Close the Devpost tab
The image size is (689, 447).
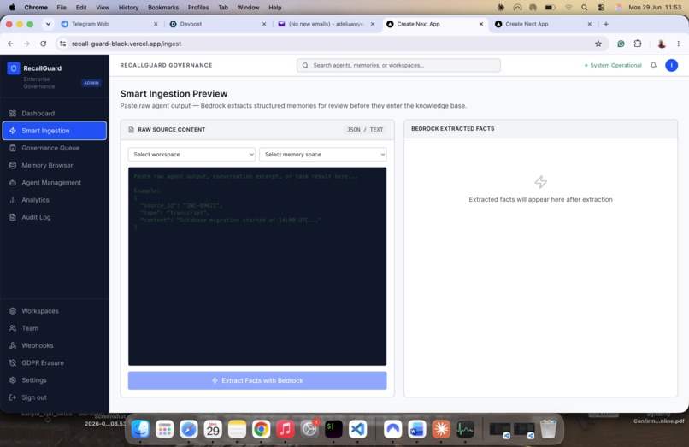(264, 24)
